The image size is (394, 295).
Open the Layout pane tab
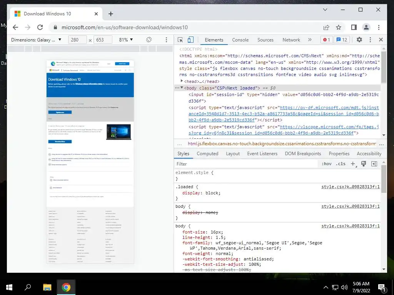[x=233, y=154]
